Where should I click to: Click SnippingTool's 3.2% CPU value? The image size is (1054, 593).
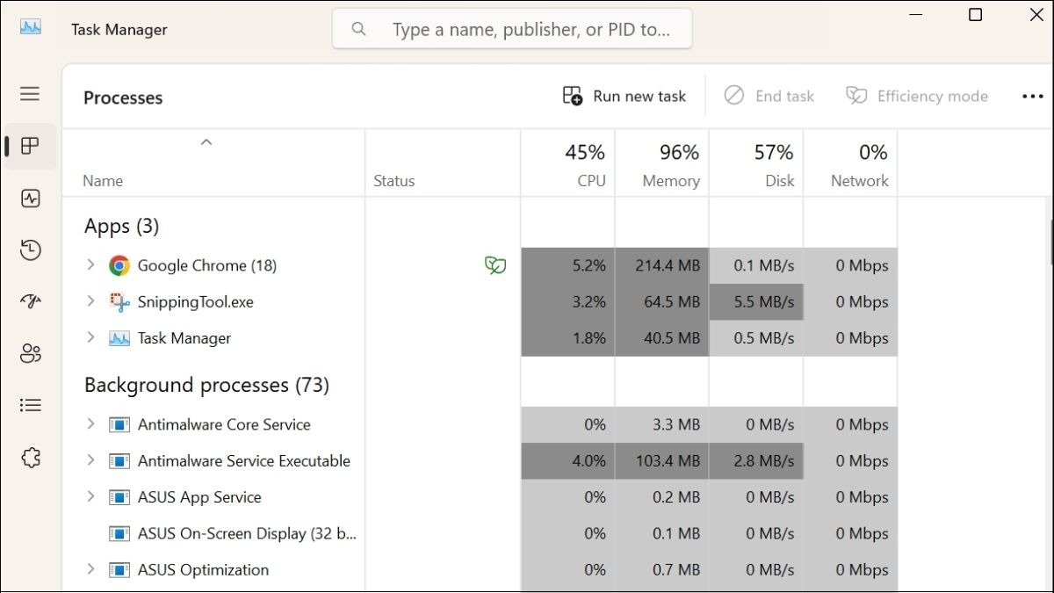coord(589,302)
